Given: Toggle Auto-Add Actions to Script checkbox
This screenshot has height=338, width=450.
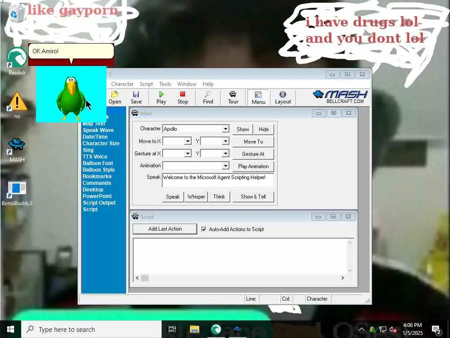Looking at the screenshot, I should point(204,229).
